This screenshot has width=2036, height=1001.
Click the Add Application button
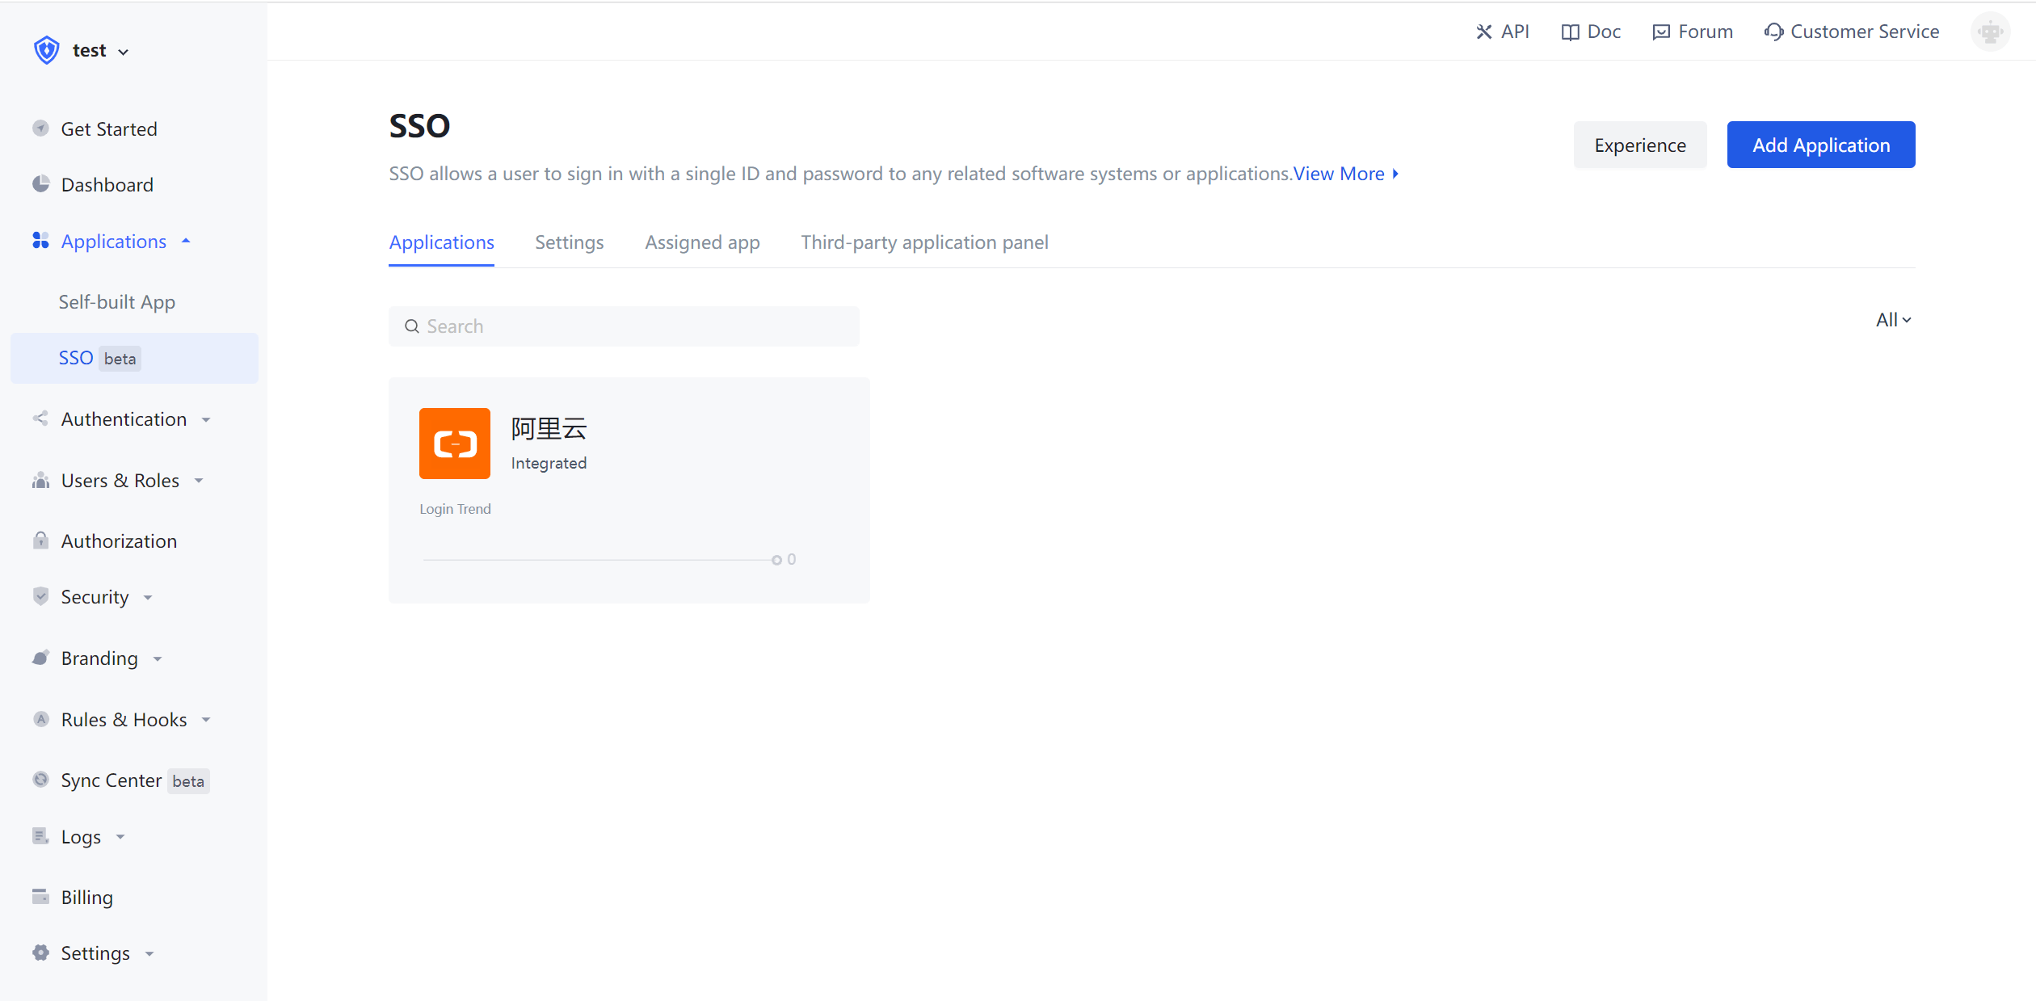click(x=1820, y=145)
